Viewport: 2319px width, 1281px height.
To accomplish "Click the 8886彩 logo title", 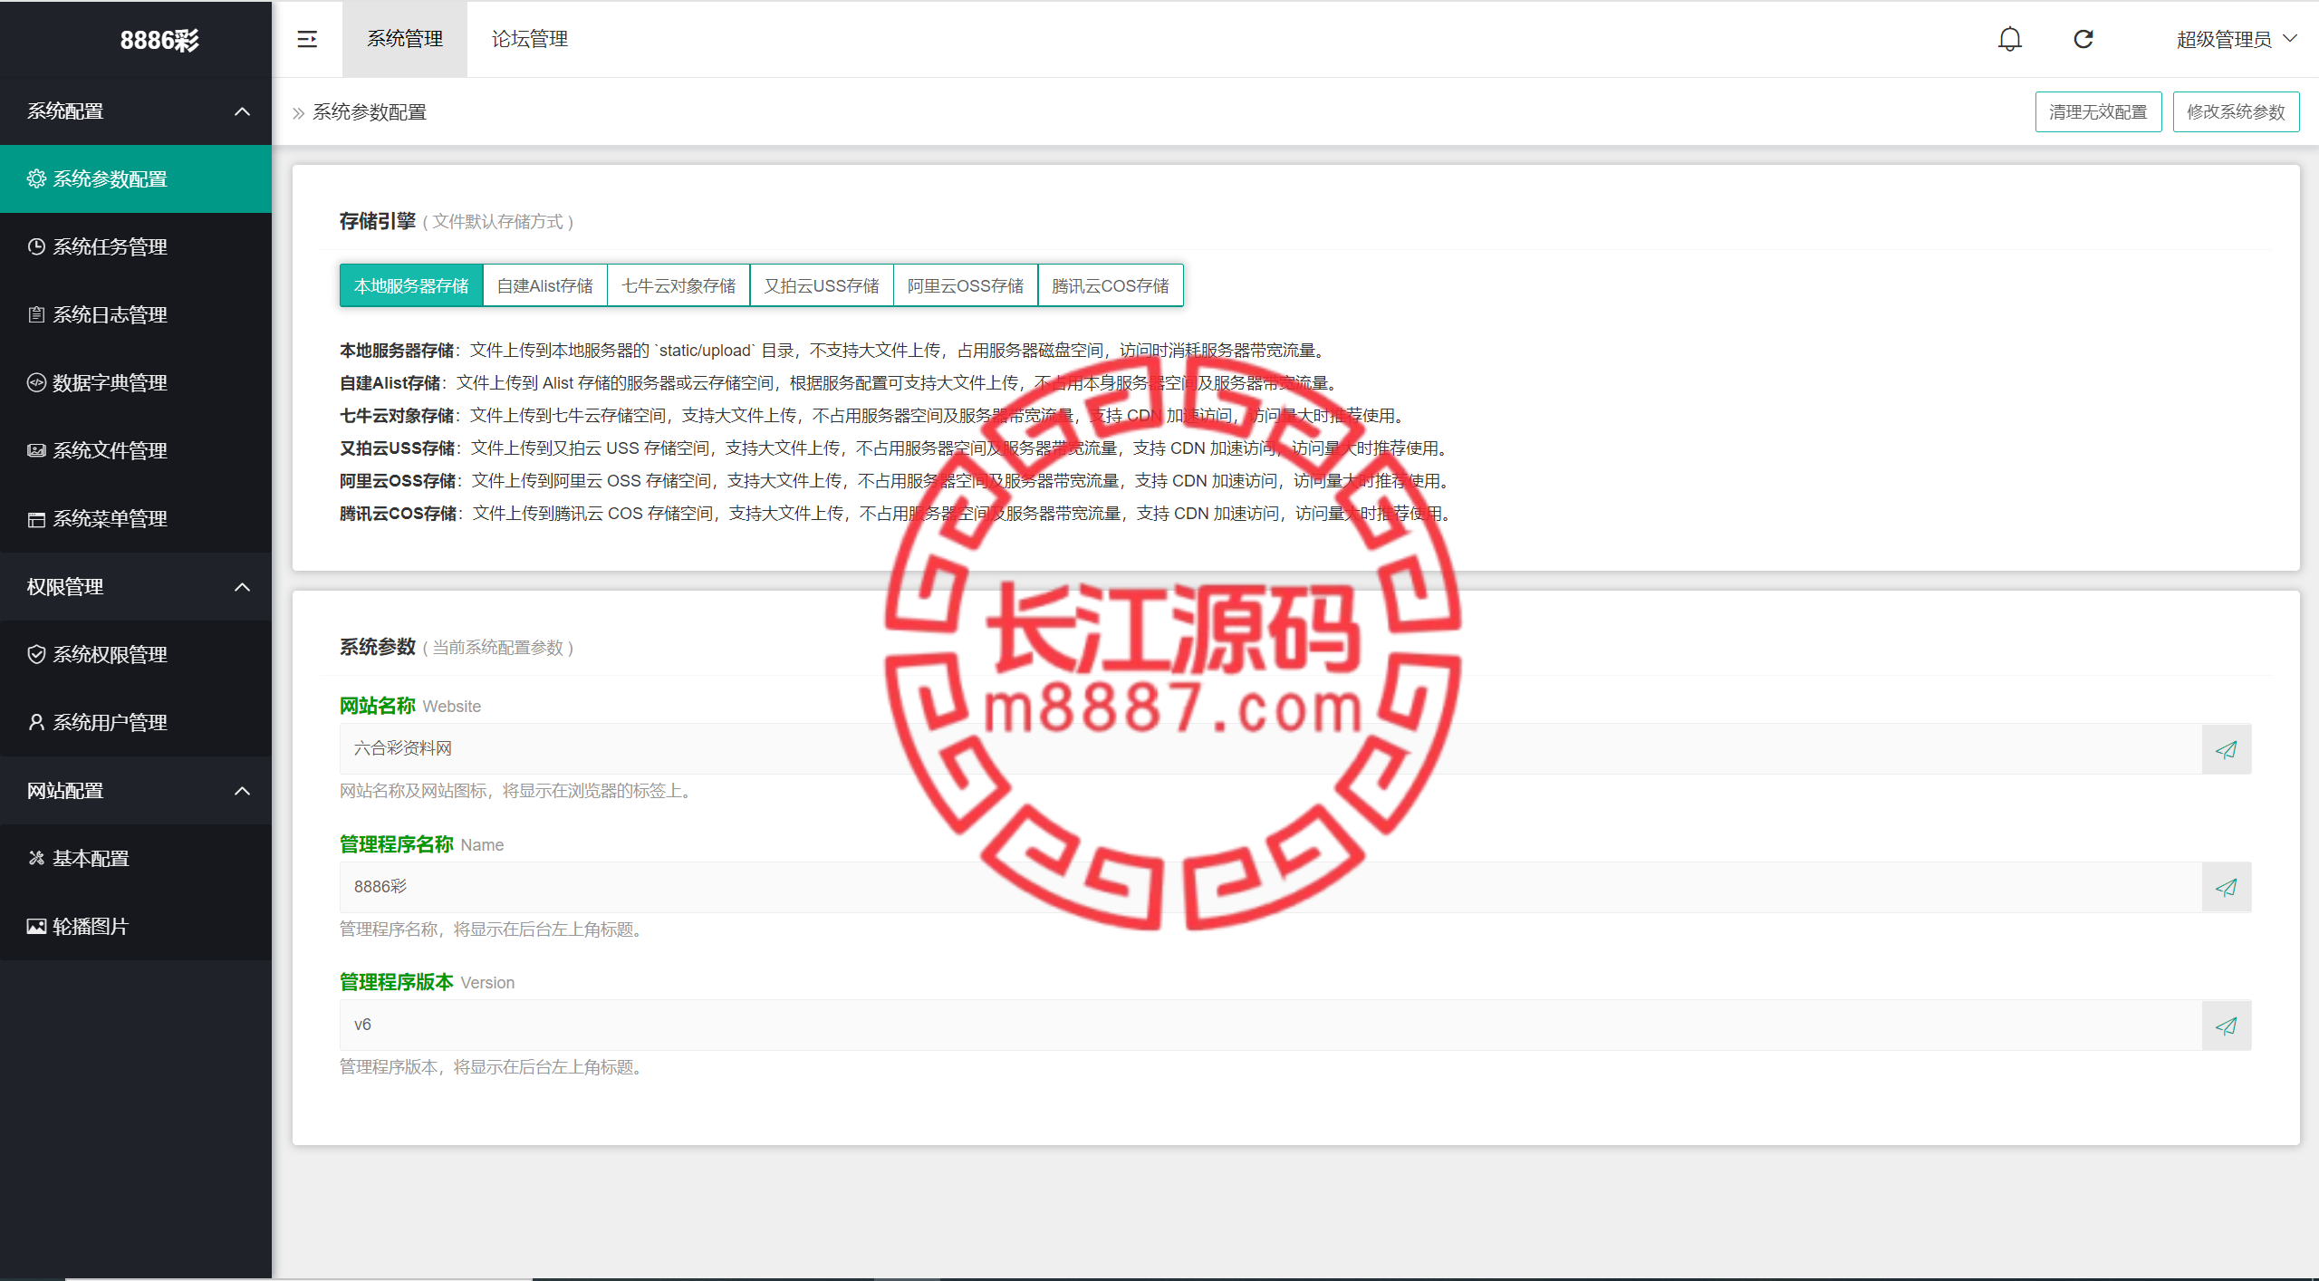I will [159, 40].
